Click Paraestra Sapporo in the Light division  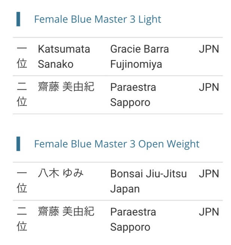[133, 95]
